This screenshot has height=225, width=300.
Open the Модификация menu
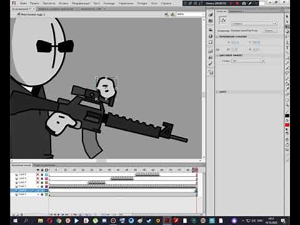tap(81, 3)
